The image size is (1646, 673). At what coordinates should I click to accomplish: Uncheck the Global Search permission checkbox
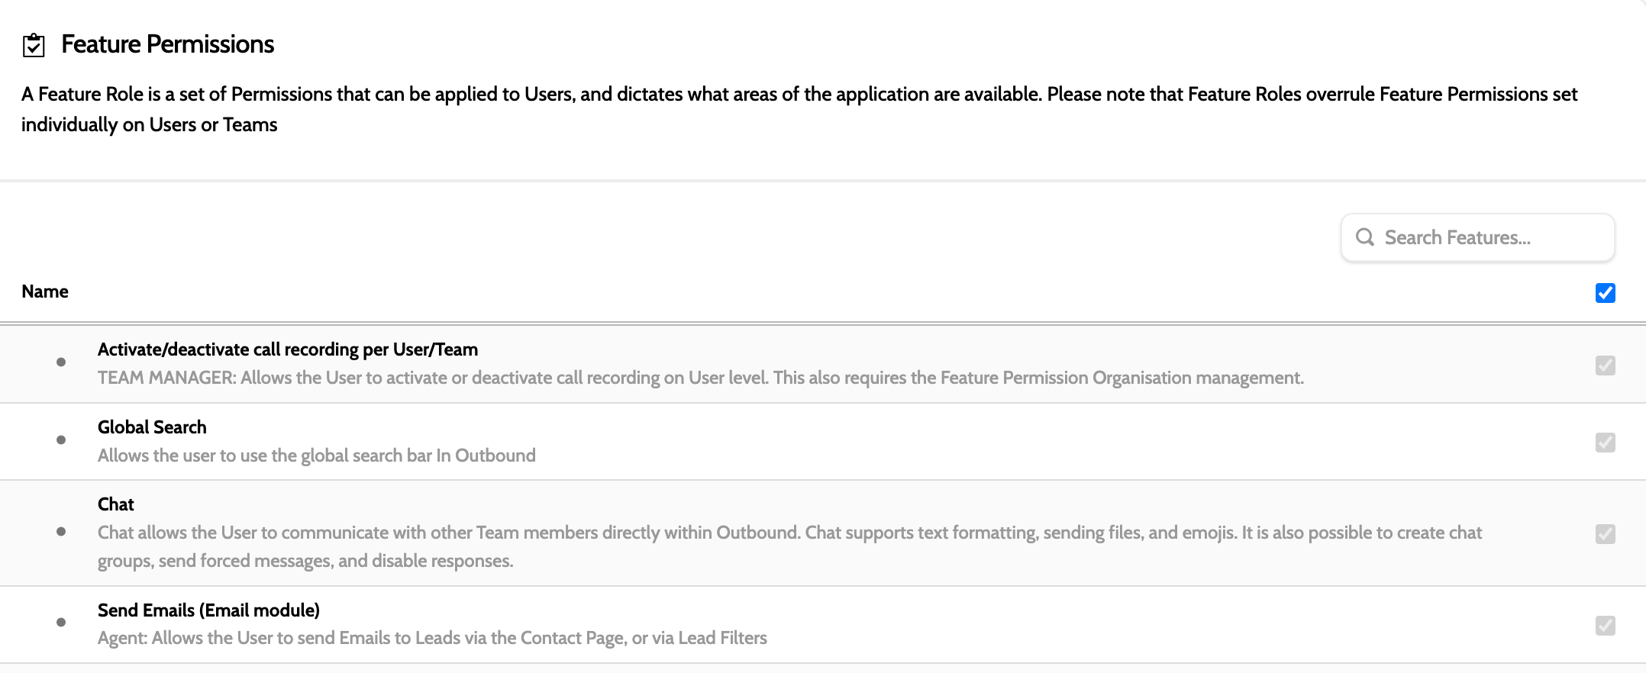[1605, 443]
